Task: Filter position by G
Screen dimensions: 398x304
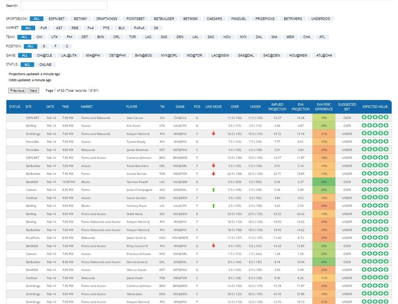Action: [x=44, y=46]
